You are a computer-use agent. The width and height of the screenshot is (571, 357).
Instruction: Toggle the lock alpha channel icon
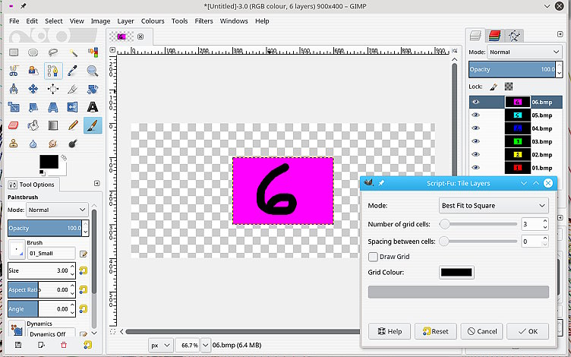(x=509, y=87)
